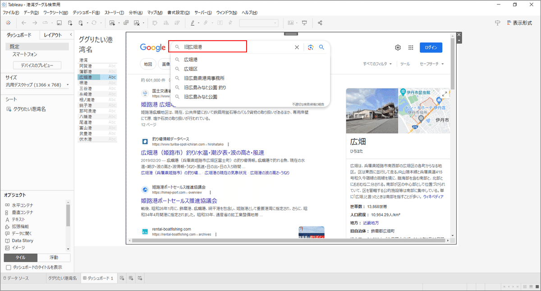Click the sort ascending icon
The image size is (541, 291).
166,23
